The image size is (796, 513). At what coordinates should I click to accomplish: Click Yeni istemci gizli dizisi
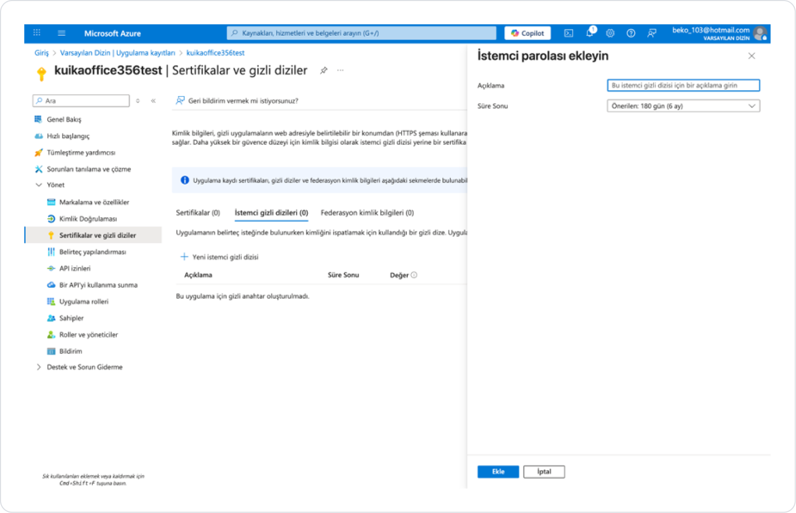(219, 257)
